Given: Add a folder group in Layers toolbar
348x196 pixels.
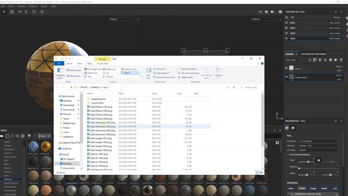Looking at the screenshot, I should (x=336, y=60).
